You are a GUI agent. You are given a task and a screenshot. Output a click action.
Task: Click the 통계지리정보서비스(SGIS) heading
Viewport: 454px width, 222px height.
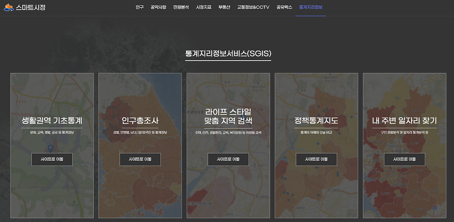point(227,54)
